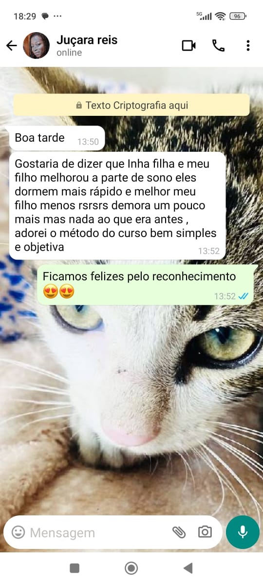Viewport: 263px width, 584px height.
Task: Open the three-dot more options menu
Action: coord(248,46)
